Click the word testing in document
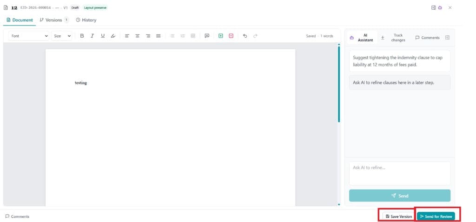476x222 pixels. click(81, 83)
